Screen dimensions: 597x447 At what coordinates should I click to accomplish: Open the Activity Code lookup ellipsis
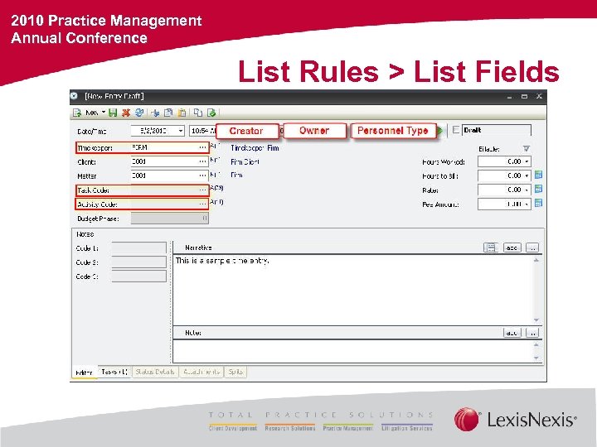tap(202, 204)
